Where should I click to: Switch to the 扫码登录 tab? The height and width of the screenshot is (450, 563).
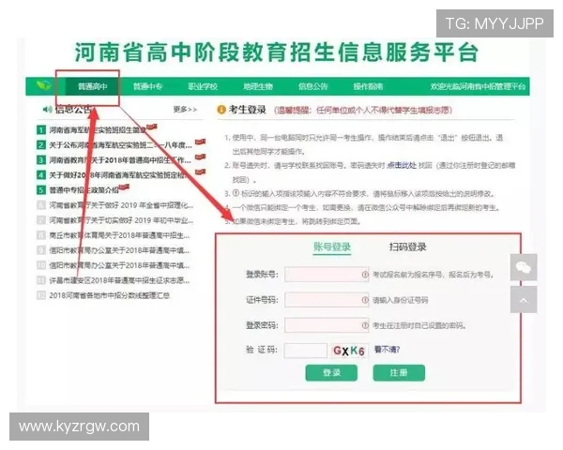(408, 247)
